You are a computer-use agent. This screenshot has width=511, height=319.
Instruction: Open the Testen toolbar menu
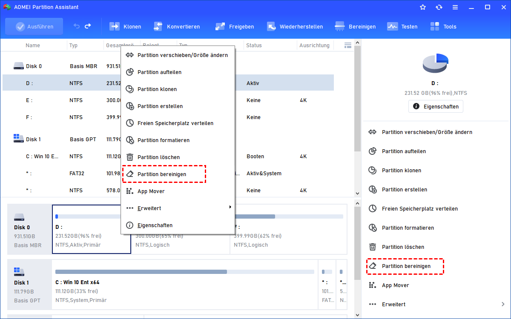point(402,26)
